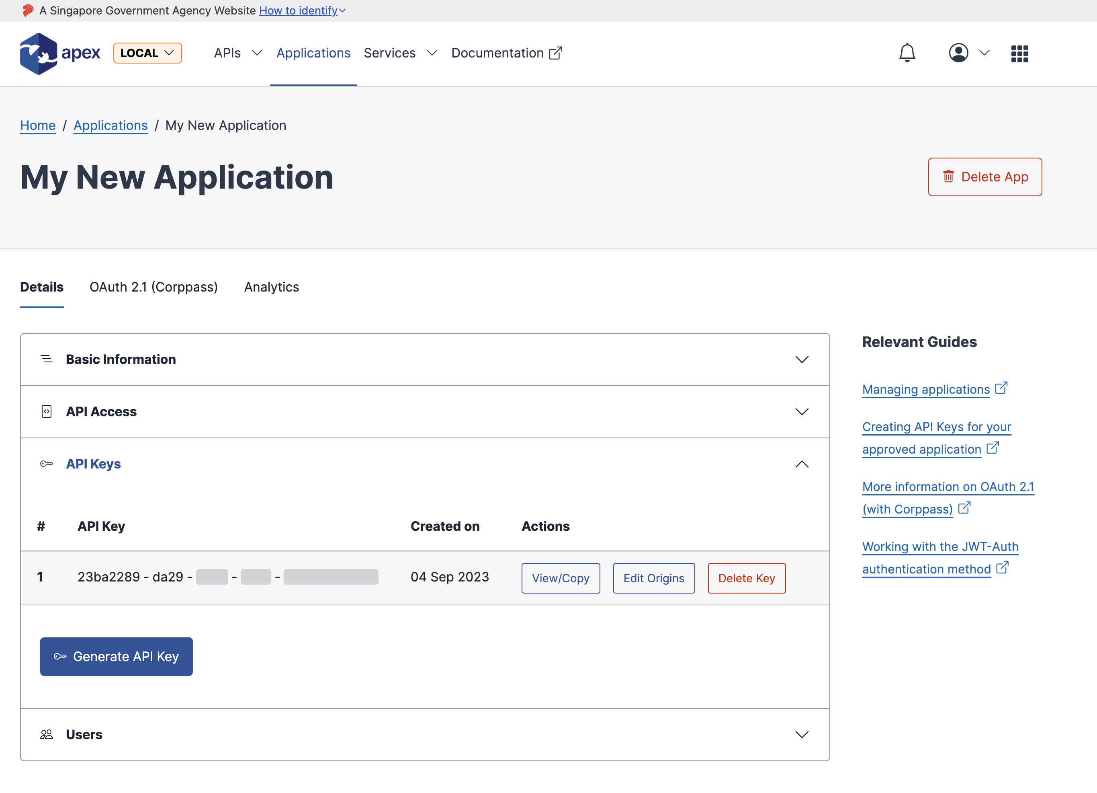
Task: Click the API Access card icon
Action: click(47, 411)
